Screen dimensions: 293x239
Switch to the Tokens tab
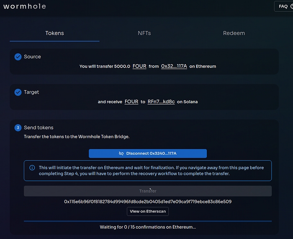pyautogui.click(x=54, y=33)
